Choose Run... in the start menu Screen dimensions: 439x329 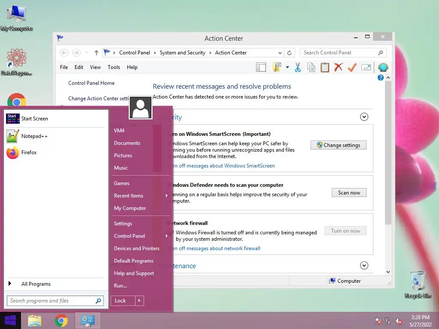click(x=120, y=286)
